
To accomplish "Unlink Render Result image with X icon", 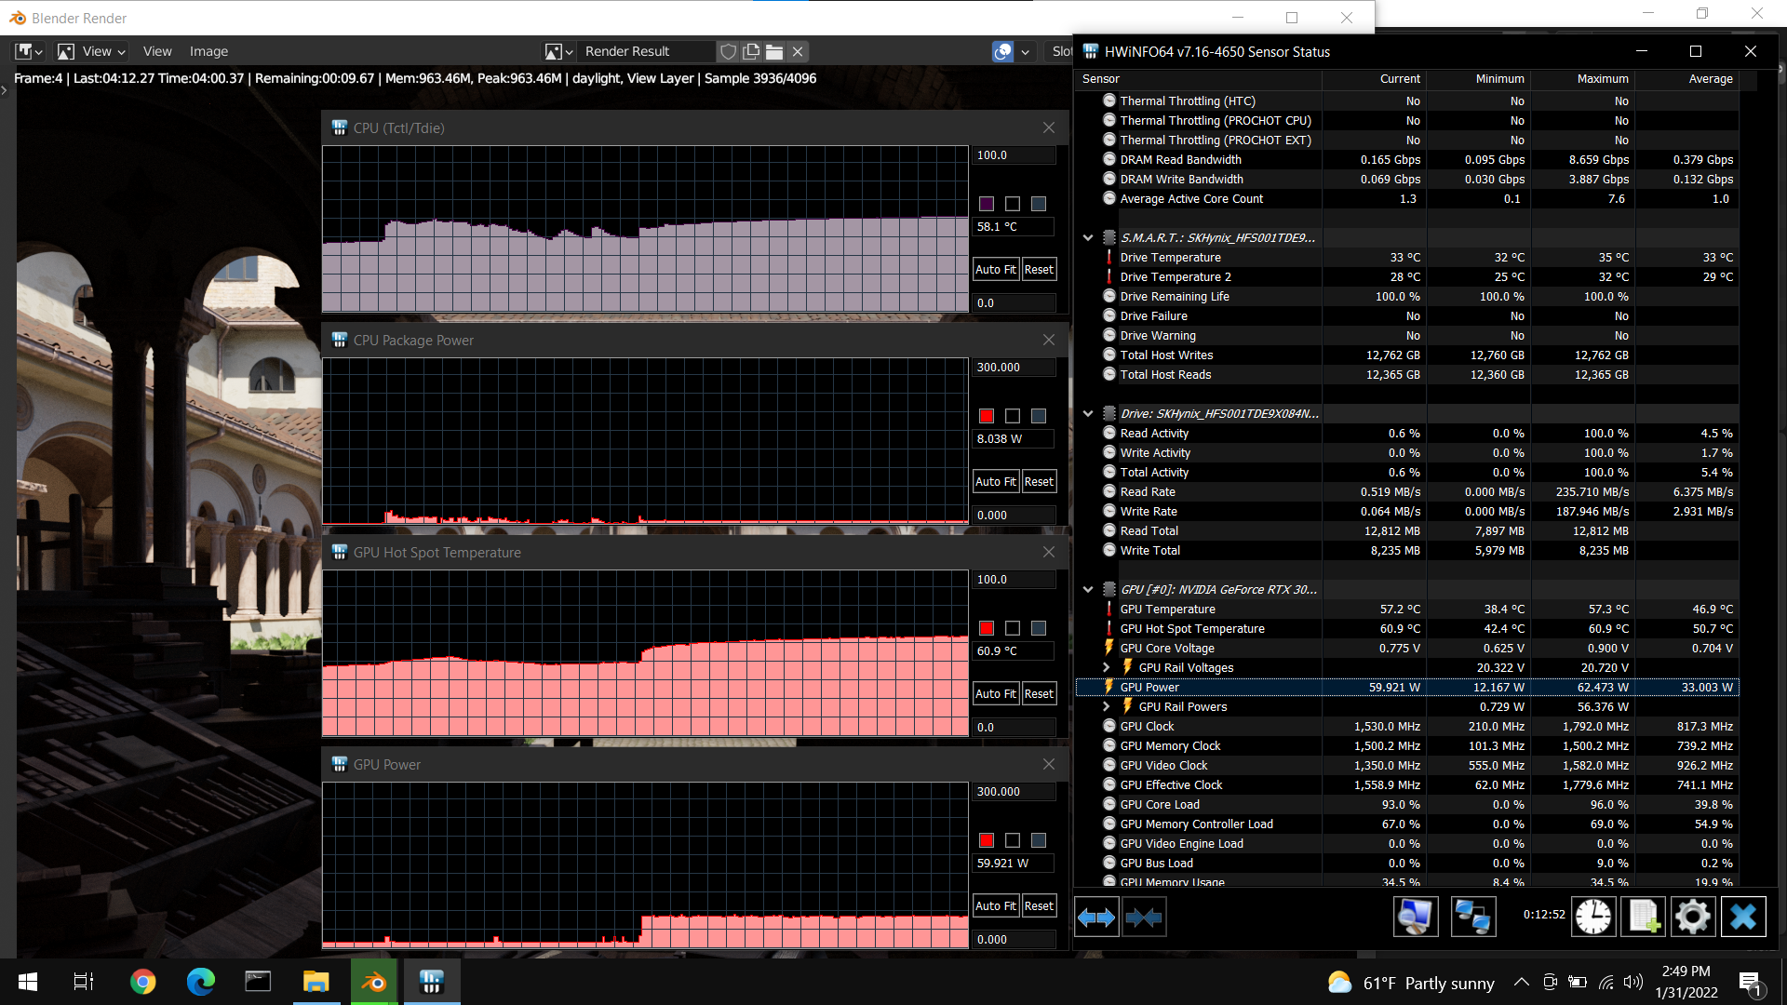I will pos(798,51).
